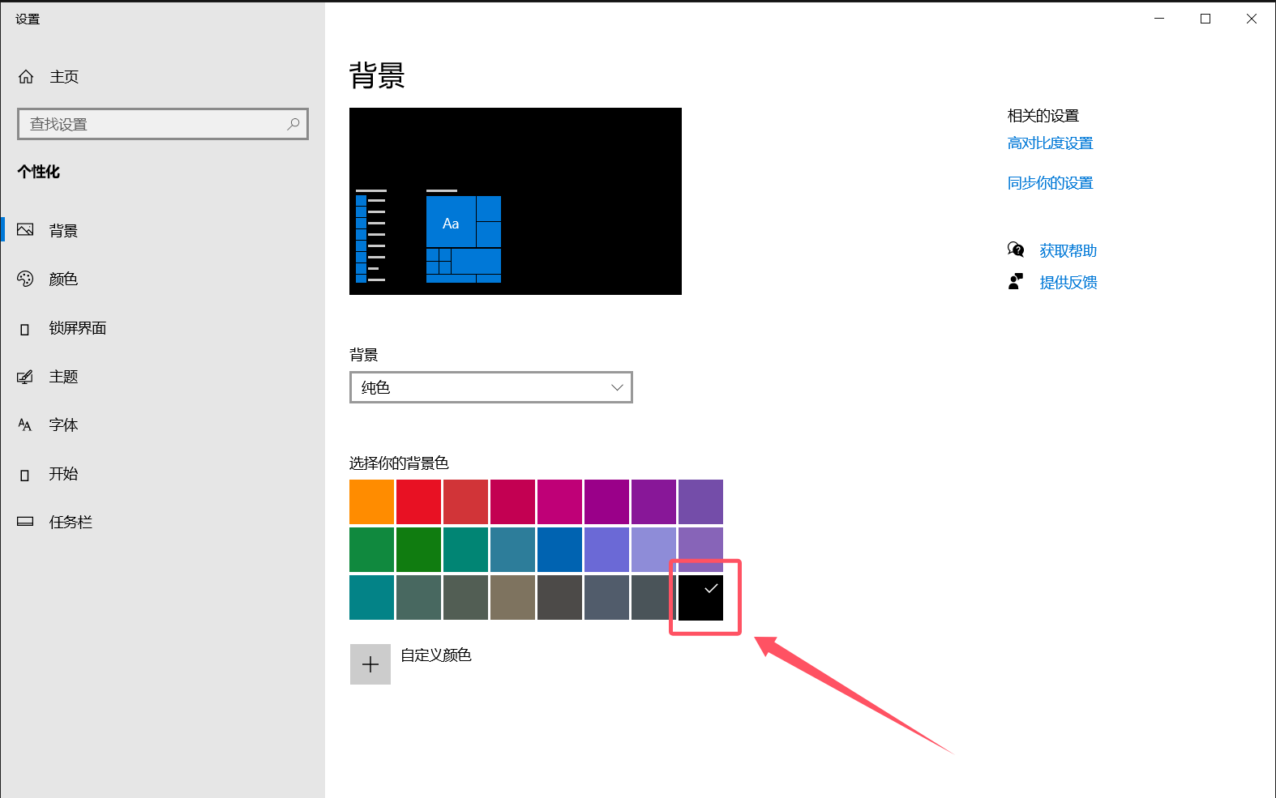Viewport: 1276px width, 798px height.
Task: Click the lock screen icon beside 锁屏界面
Action: (25, 329)
